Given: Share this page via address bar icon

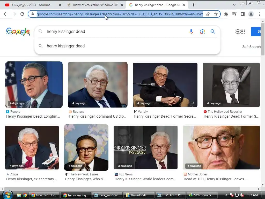Looking at the screenshot, I should [208, 14].
